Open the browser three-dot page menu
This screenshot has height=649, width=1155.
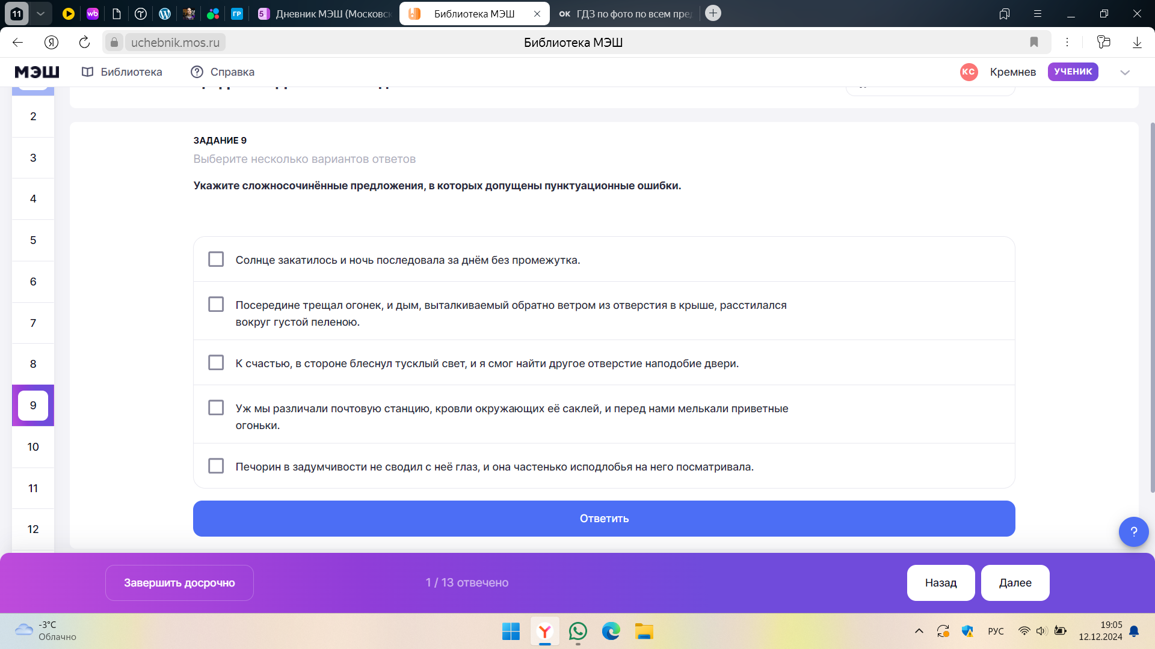coord(1067,42)
